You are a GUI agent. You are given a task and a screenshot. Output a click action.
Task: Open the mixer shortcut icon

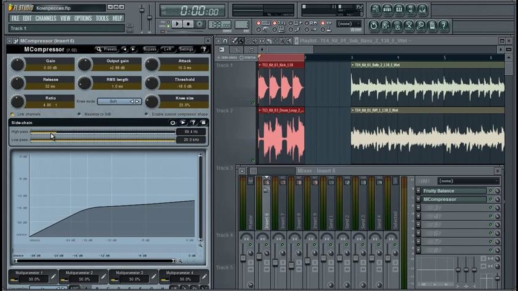[x=423, y=10]
